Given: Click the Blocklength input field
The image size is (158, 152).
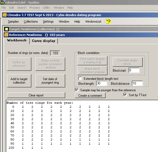Looking at the screenshot, I should coord(102,83).
